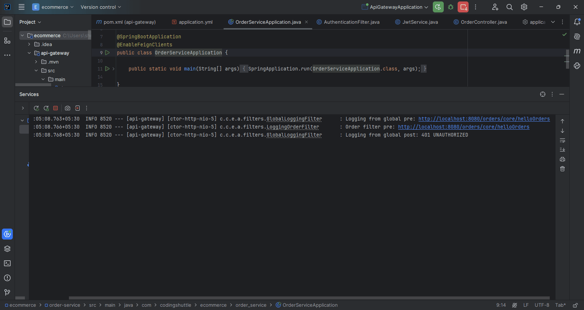Open the Build layers tool window
Image resolution: width=584 pixels, height=310 pixels.
(7, 249)
